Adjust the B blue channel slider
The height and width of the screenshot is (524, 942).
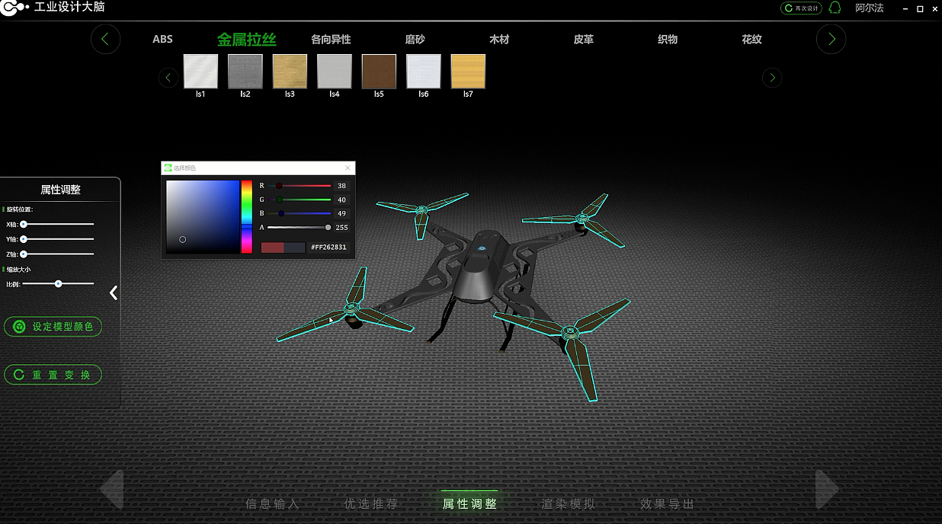299,213
